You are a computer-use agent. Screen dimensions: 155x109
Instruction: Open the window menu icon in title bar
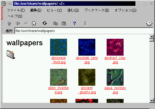click(4, 4)
